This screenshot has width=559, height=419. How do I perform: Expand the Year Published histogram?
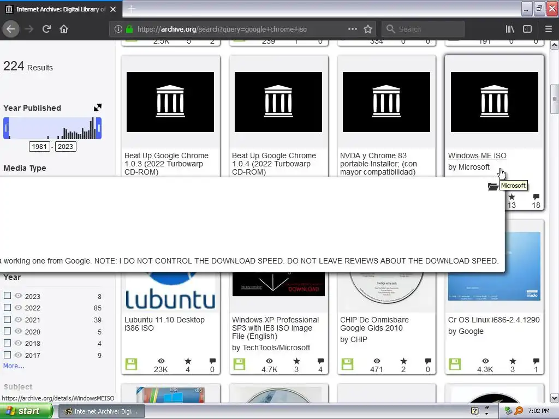(x=97, y=107)
